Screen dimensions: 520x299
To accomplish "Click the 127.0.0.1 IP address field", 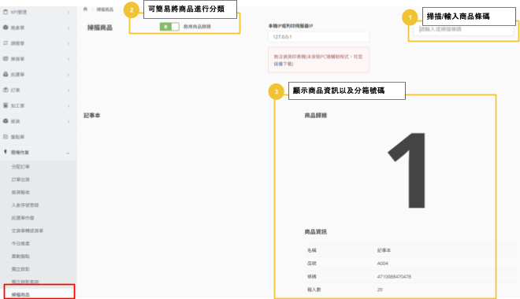I will 318,37.
